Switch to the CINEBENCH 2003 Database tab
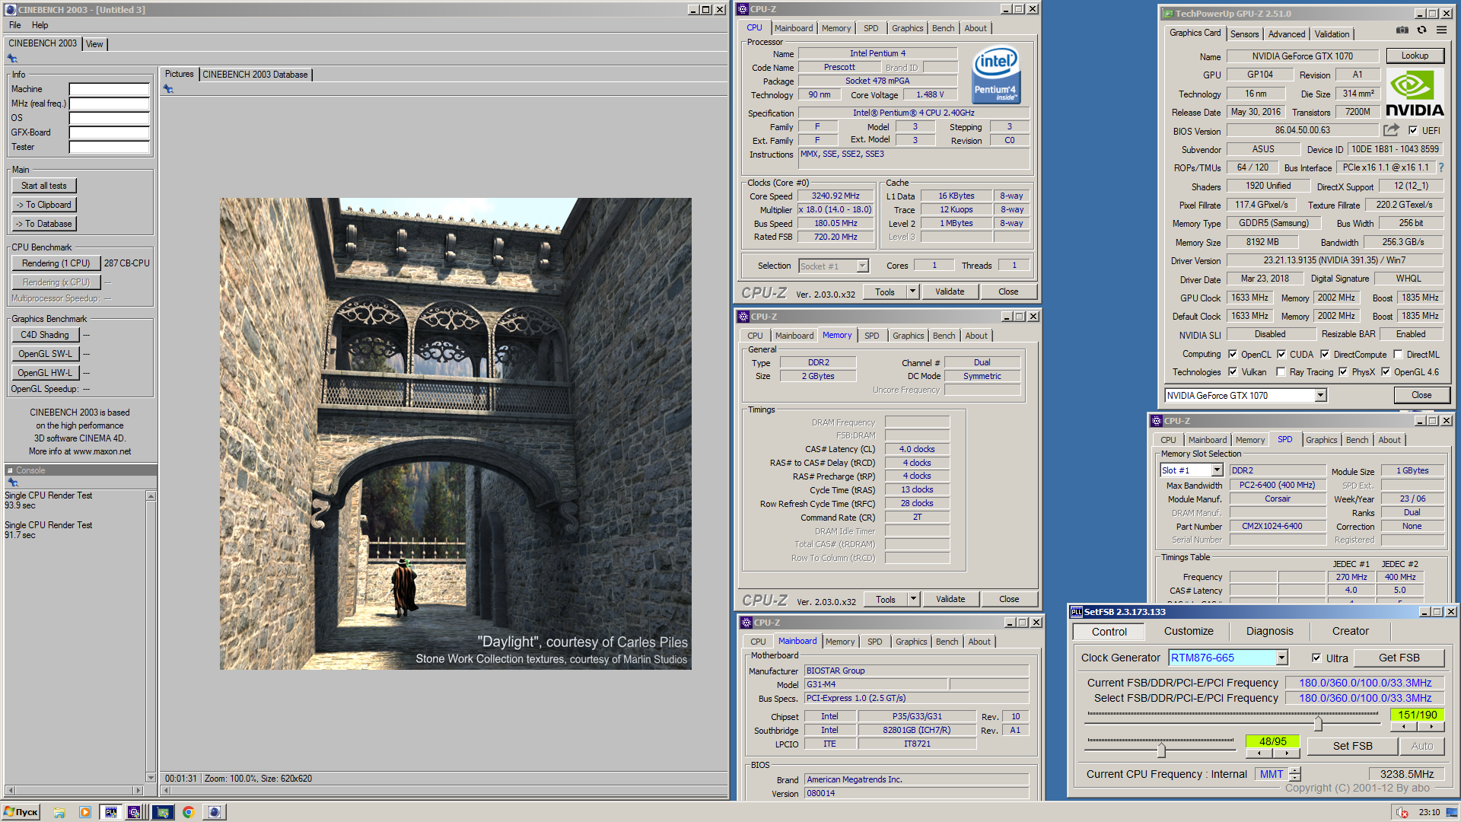 click(255, 75)
